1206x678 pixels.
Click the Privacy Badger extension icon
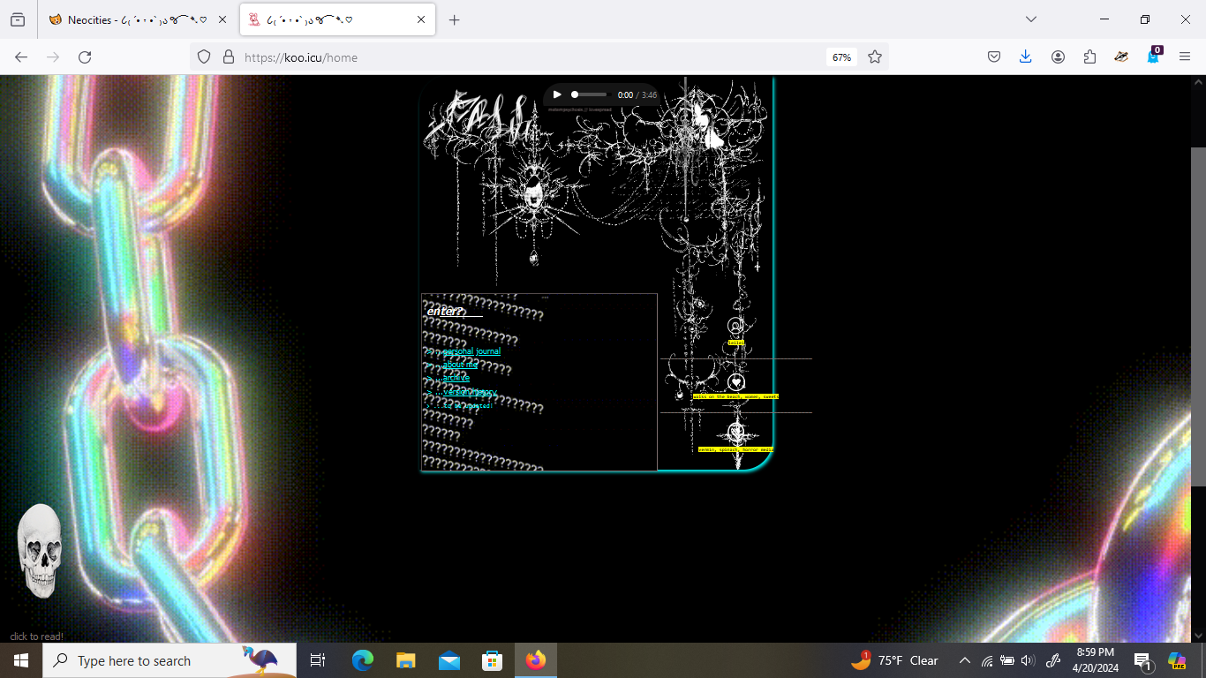coord(1121,56)
